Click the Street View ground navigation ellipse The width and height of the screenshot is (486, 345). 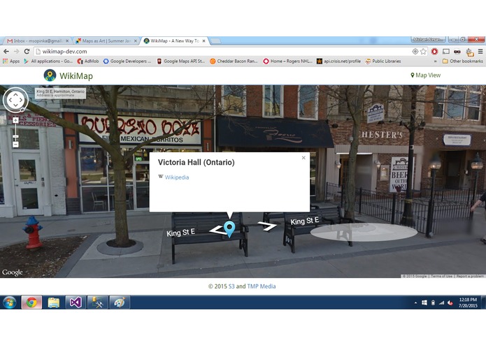click(x=364, y=232)
